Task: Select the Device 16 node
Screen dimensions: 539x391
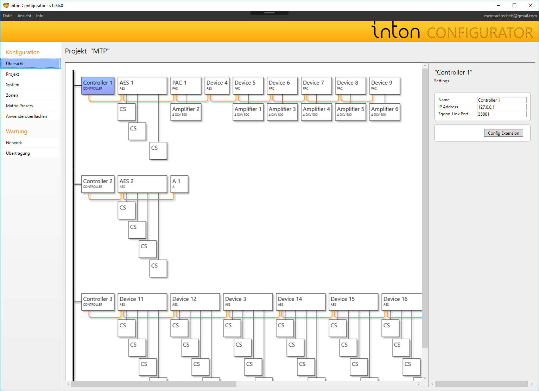Action: coord(402,302)
